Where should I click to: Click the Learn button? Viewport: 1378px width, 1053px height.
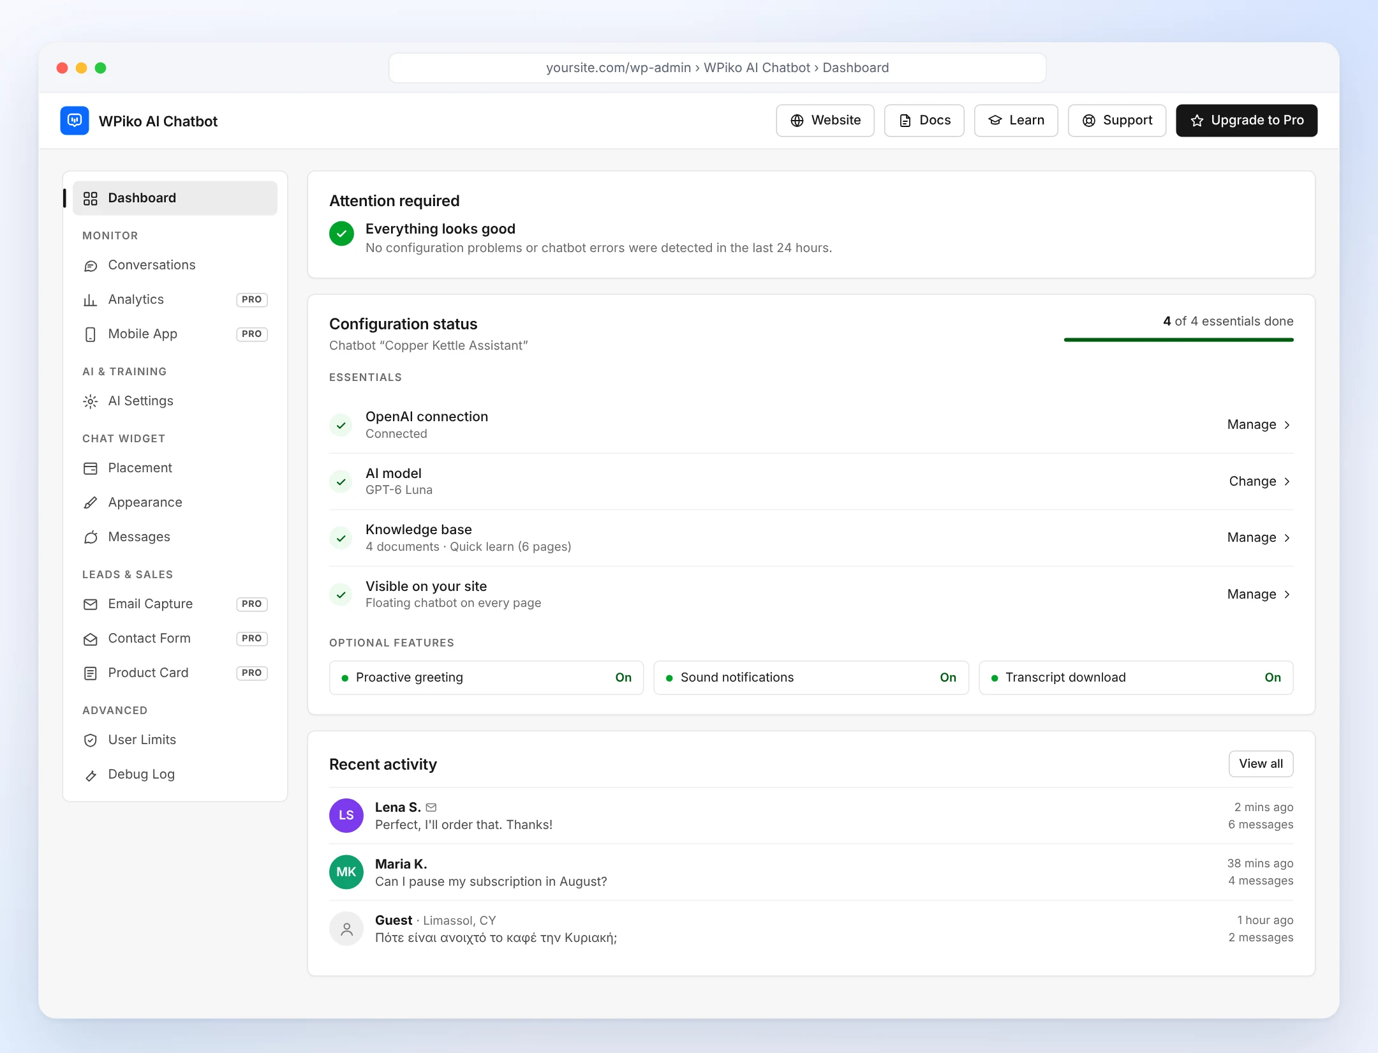click(1016, 121)
